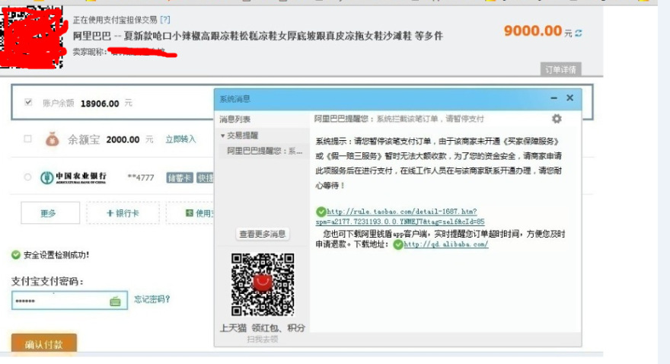This screenshot has height=364, width=670.
Task: Click green shield icon before rule.taobao.com link
Action: (x=321, y=211)
